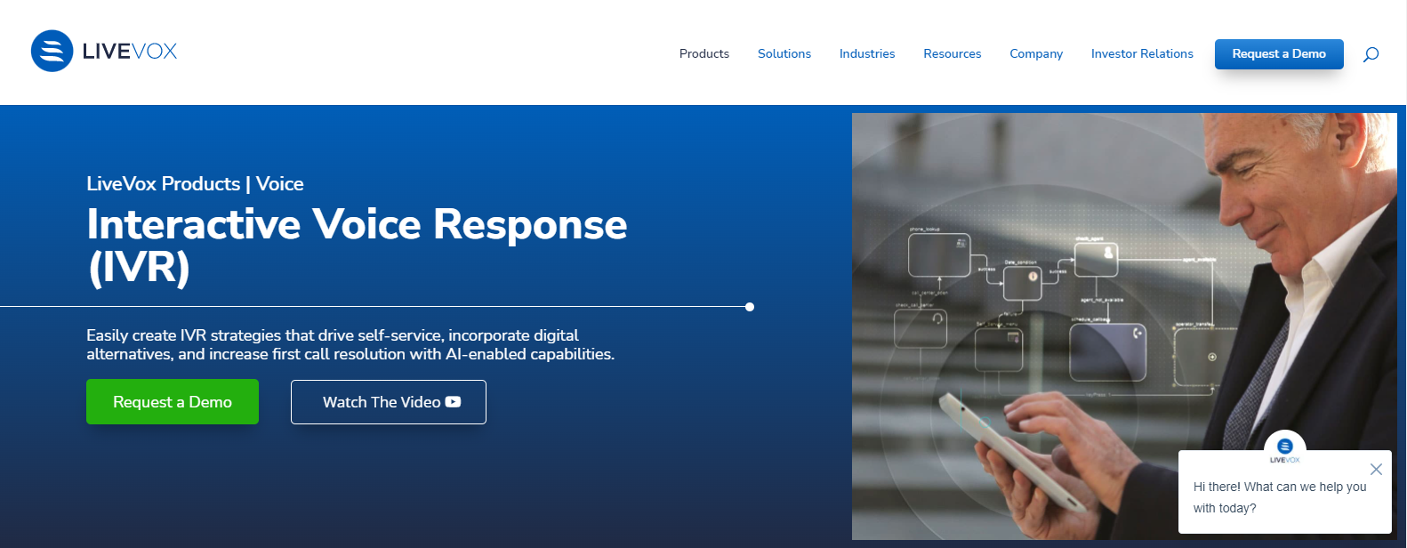The height and width of the screenshot is (548, 1407).
Task: Click the LiveVox logo in the header
Action: point(104,52)
